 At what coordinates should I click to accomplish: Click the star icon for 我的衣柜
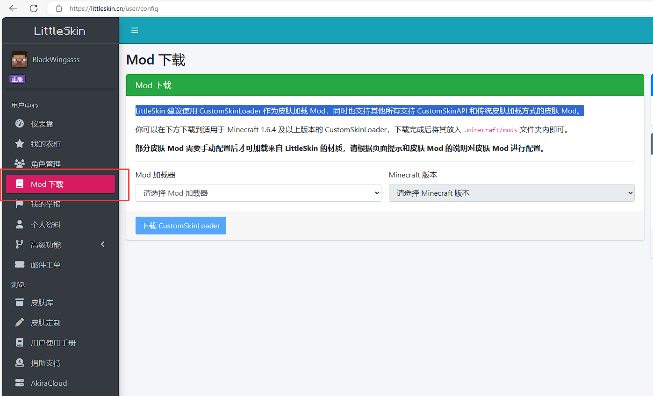coord(19,144)
